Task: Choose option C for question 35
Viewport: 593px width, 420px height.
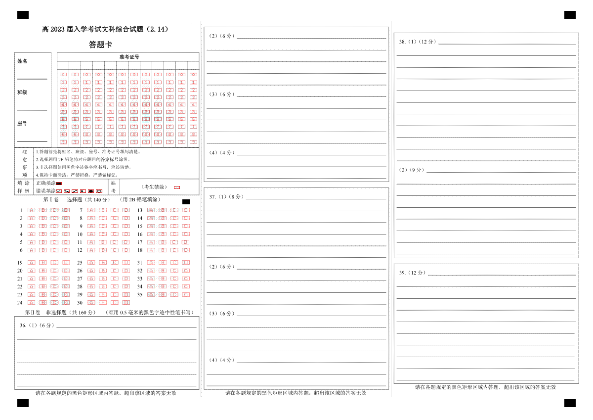Action: pos(174,294)
